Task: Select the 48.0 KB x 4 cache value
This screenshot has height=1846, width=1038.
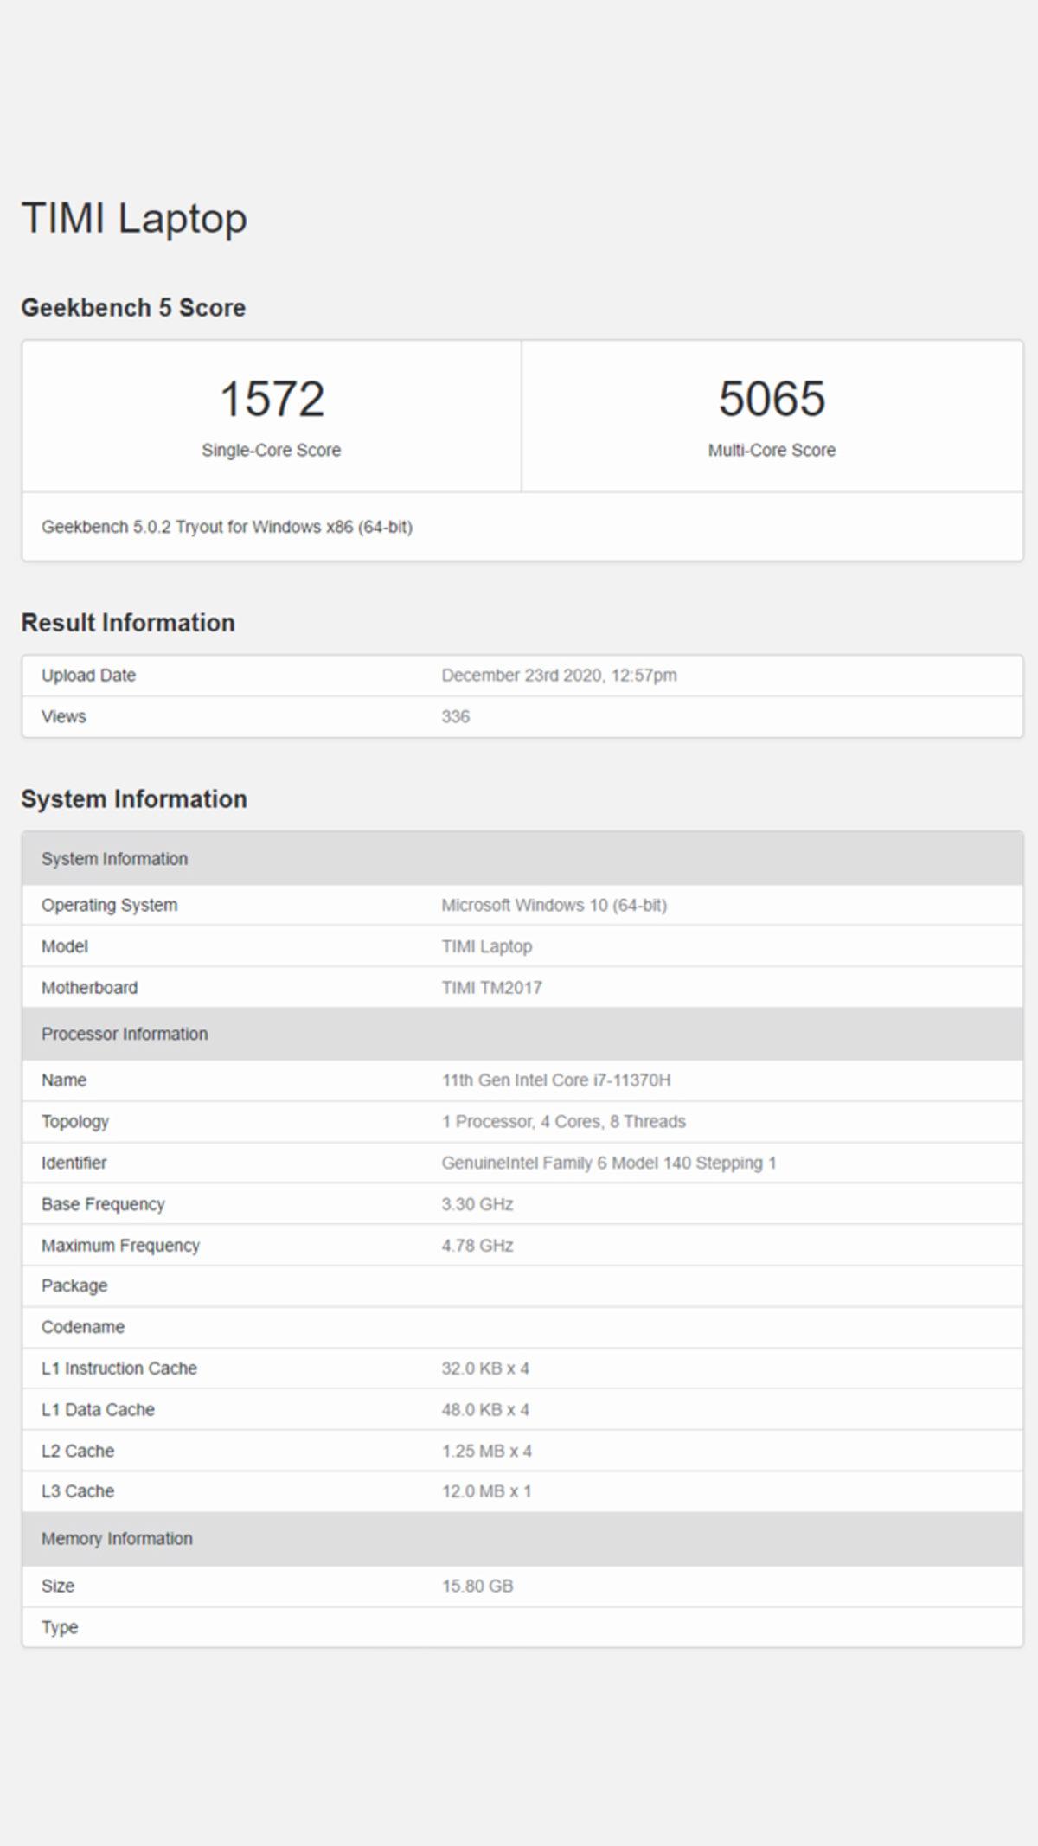Action: (x=485, y=1410)
